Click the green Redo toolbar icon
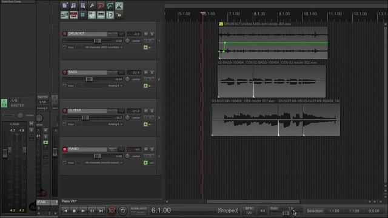The width and height of the screenshot is (388, 218). [110, 5]
